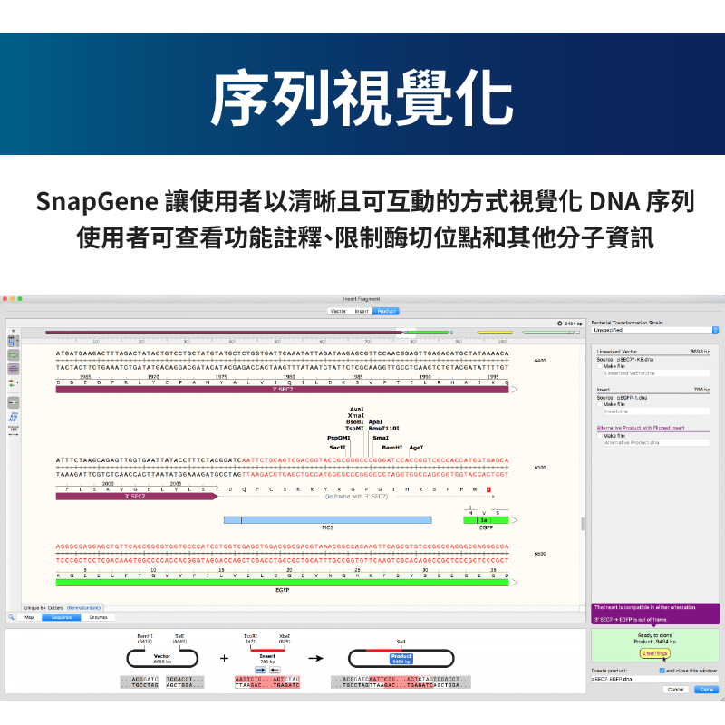Switch to the Vector tab
Image resolution: width=725 pixels, height=725 pixels.
pos(338,311)
